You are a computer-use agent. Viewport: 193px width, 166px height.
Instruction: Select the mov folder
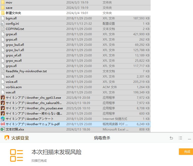coord(9,2)
